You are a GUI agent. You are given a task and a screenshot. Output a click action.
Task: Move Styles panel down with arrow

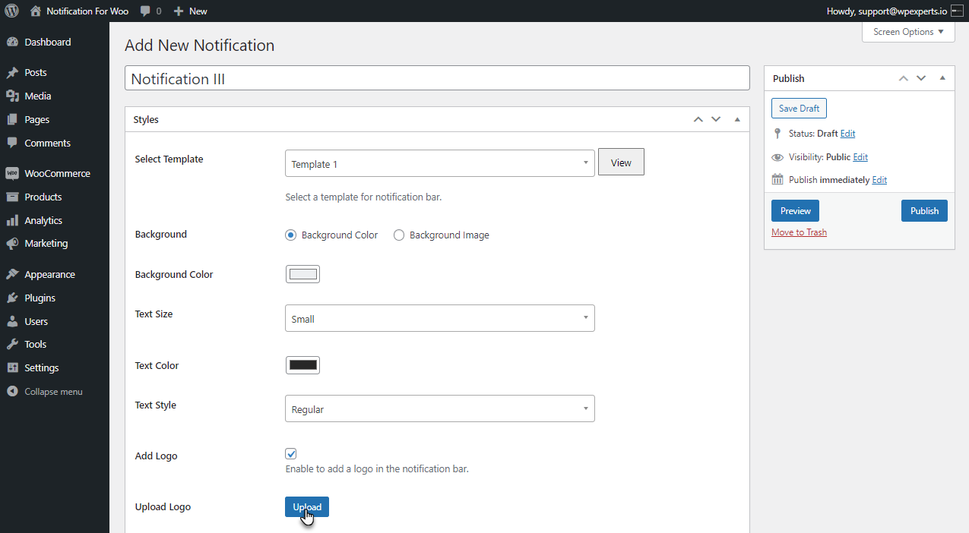(x=716, y=120)
